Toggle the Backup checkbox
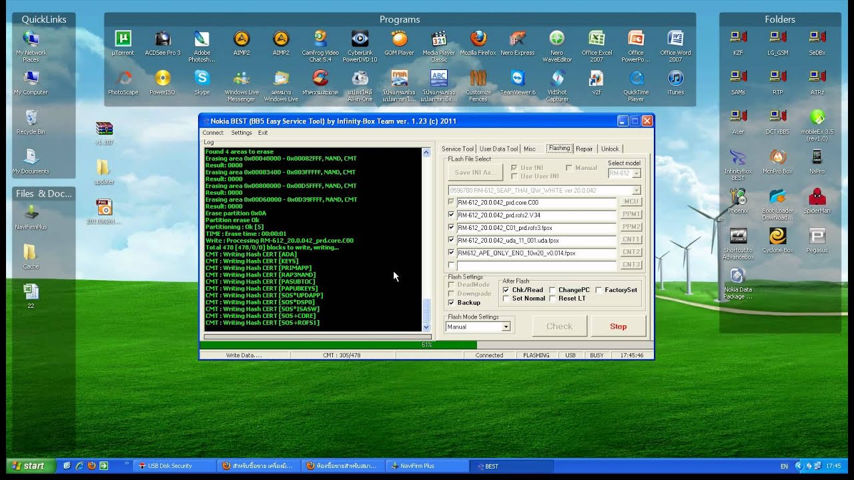 tap(451, 303)
